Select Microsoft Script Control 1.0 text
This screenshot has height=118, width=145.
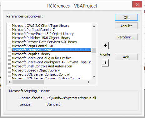coord(32,46)
